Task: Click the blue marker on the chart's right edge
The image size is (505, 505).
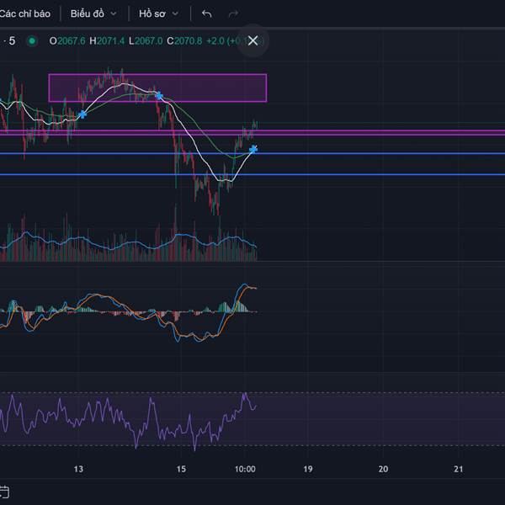Action: [253, 149]
